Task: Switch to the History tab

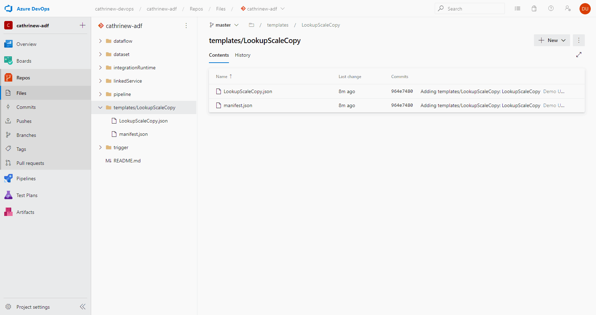Action: 243,55
